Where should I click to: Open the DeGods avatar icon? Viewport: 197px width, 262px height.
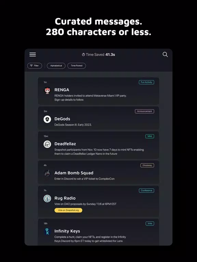47,119
